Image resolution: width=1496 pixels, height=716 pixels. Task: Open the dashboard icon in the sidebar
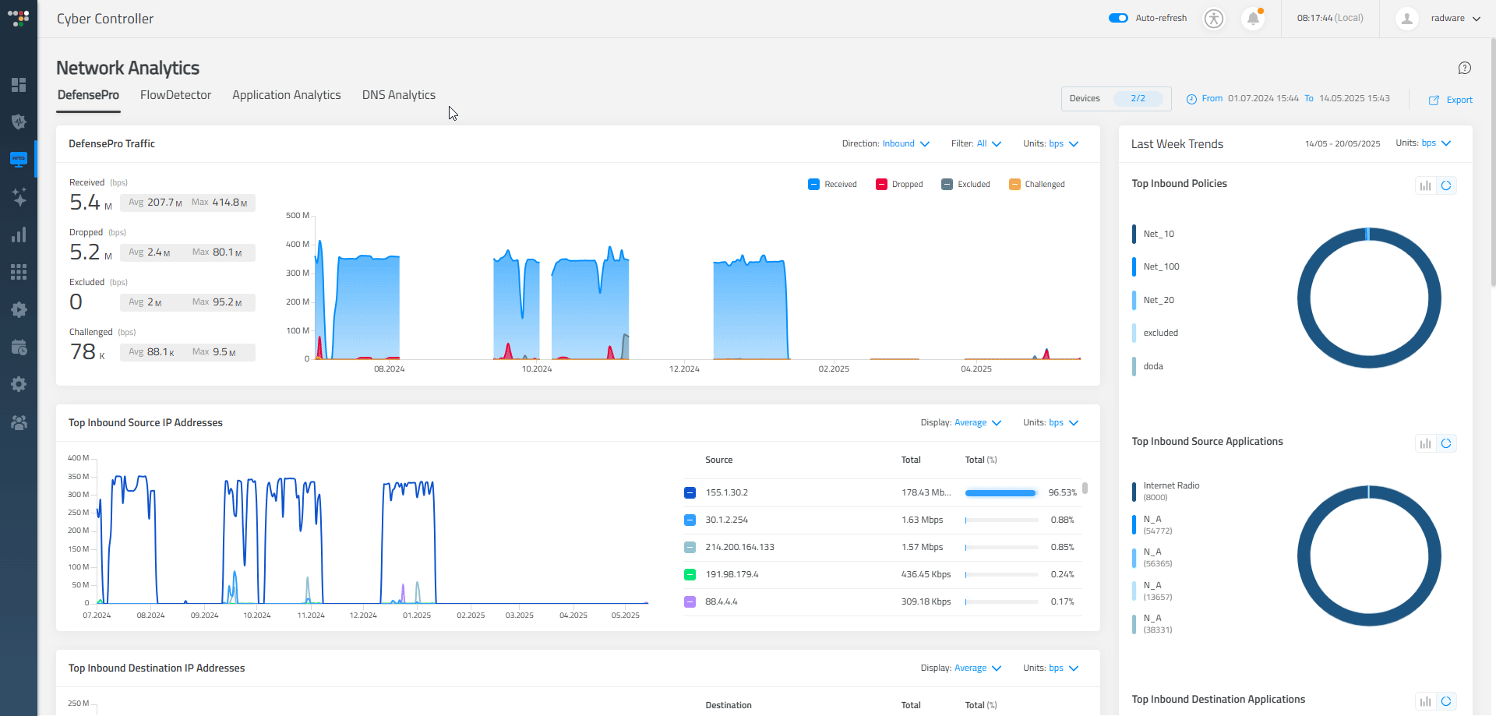19,84
